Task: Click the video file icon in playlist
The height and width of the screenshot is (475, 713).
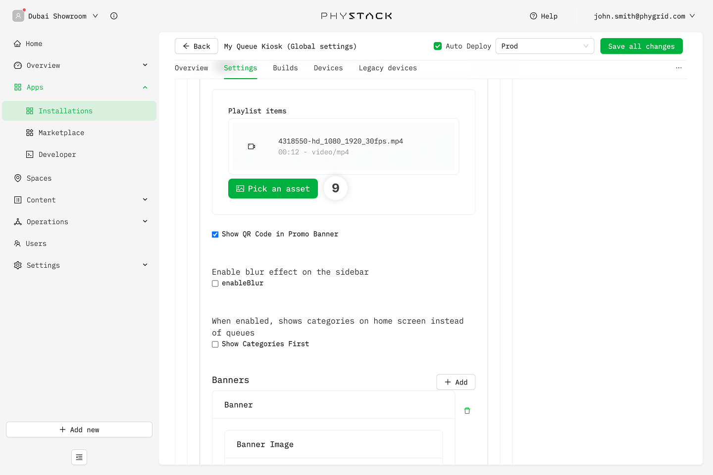Action: coord(252,146)
